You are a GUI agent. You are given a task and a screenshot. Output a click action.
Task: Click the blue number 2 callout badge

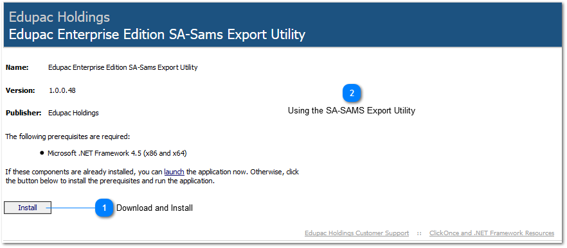352,94
